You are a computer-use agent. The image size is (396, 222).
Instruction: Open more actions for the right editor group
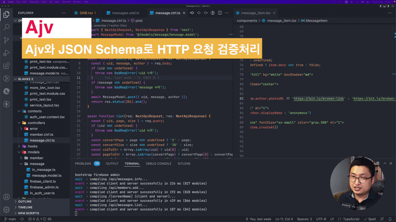tap(390, 13)
